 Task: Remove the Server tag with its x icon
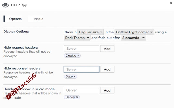(77, 97)
